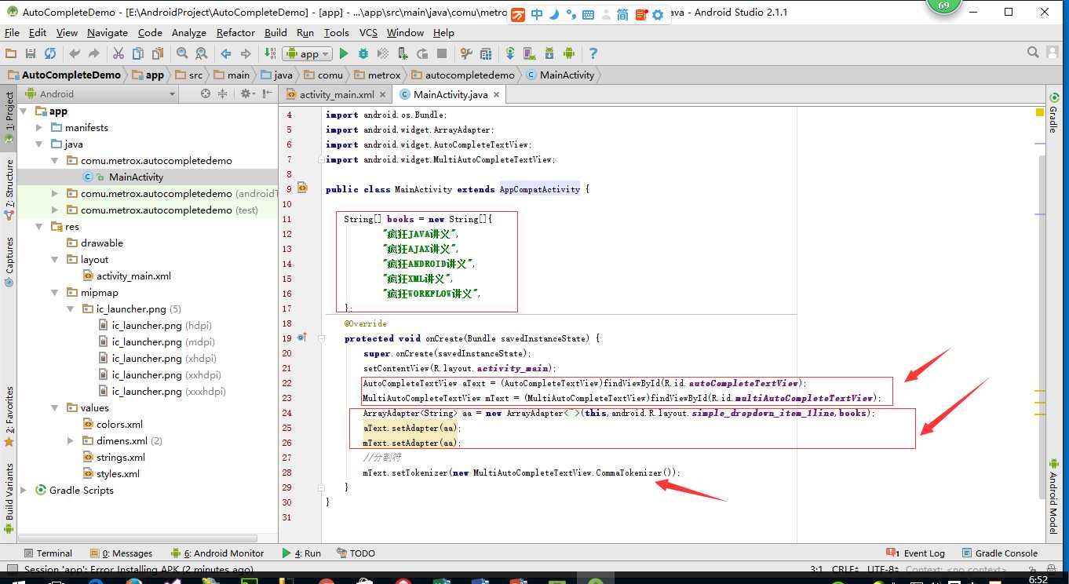Viewport: 1069px width, 584px height.
Task: Click the Cut scissors icon
Action: pos(119,53)
